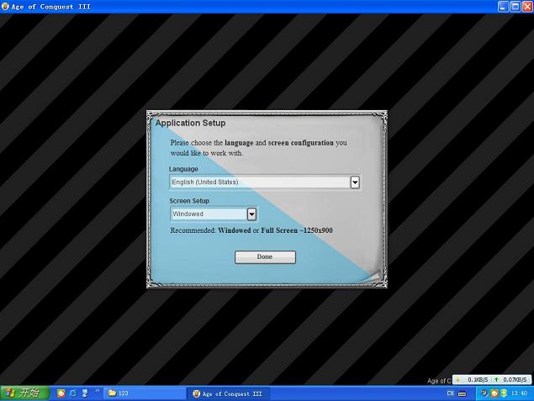Click the Recommended Windowed or Full Screen text

(251, 230)
